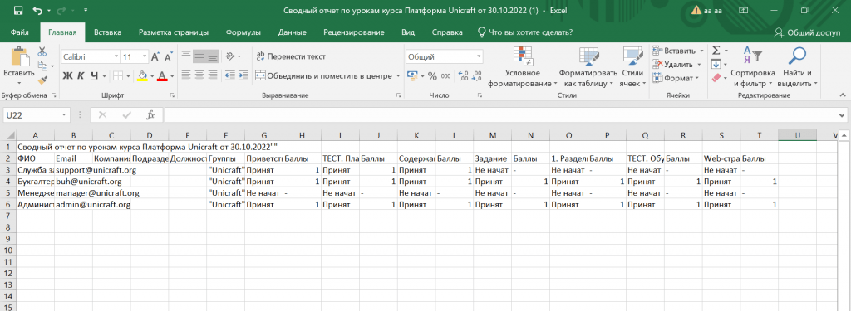
Task: Align cell text right
Action: coord(212,75)
